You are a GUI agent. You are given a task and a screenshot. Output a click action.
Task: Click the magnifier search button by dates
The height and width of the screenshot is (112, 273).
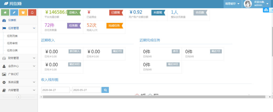(105, 90)
